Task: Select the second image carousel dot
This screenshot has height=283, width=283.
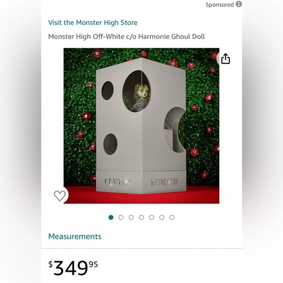Action: click(x=121, y=217)
